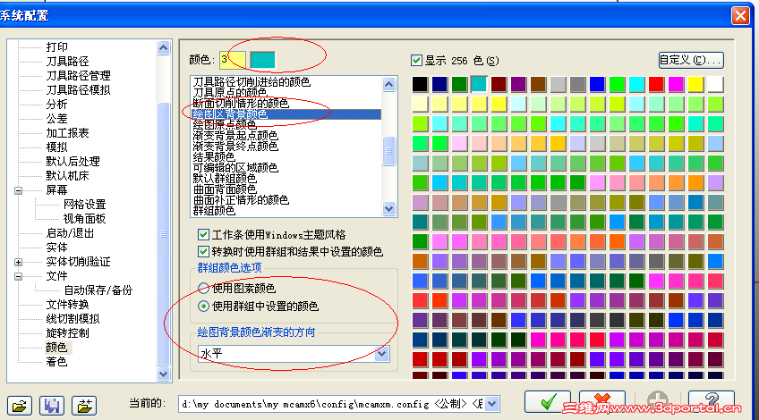The width and height of the screenshot is (759, 420).
Task: Select 视角面板 tree item
Action: (x=84, y=219)
